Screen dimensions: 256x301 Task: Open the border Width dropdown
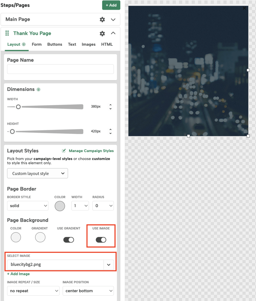[x=80, y=206]
